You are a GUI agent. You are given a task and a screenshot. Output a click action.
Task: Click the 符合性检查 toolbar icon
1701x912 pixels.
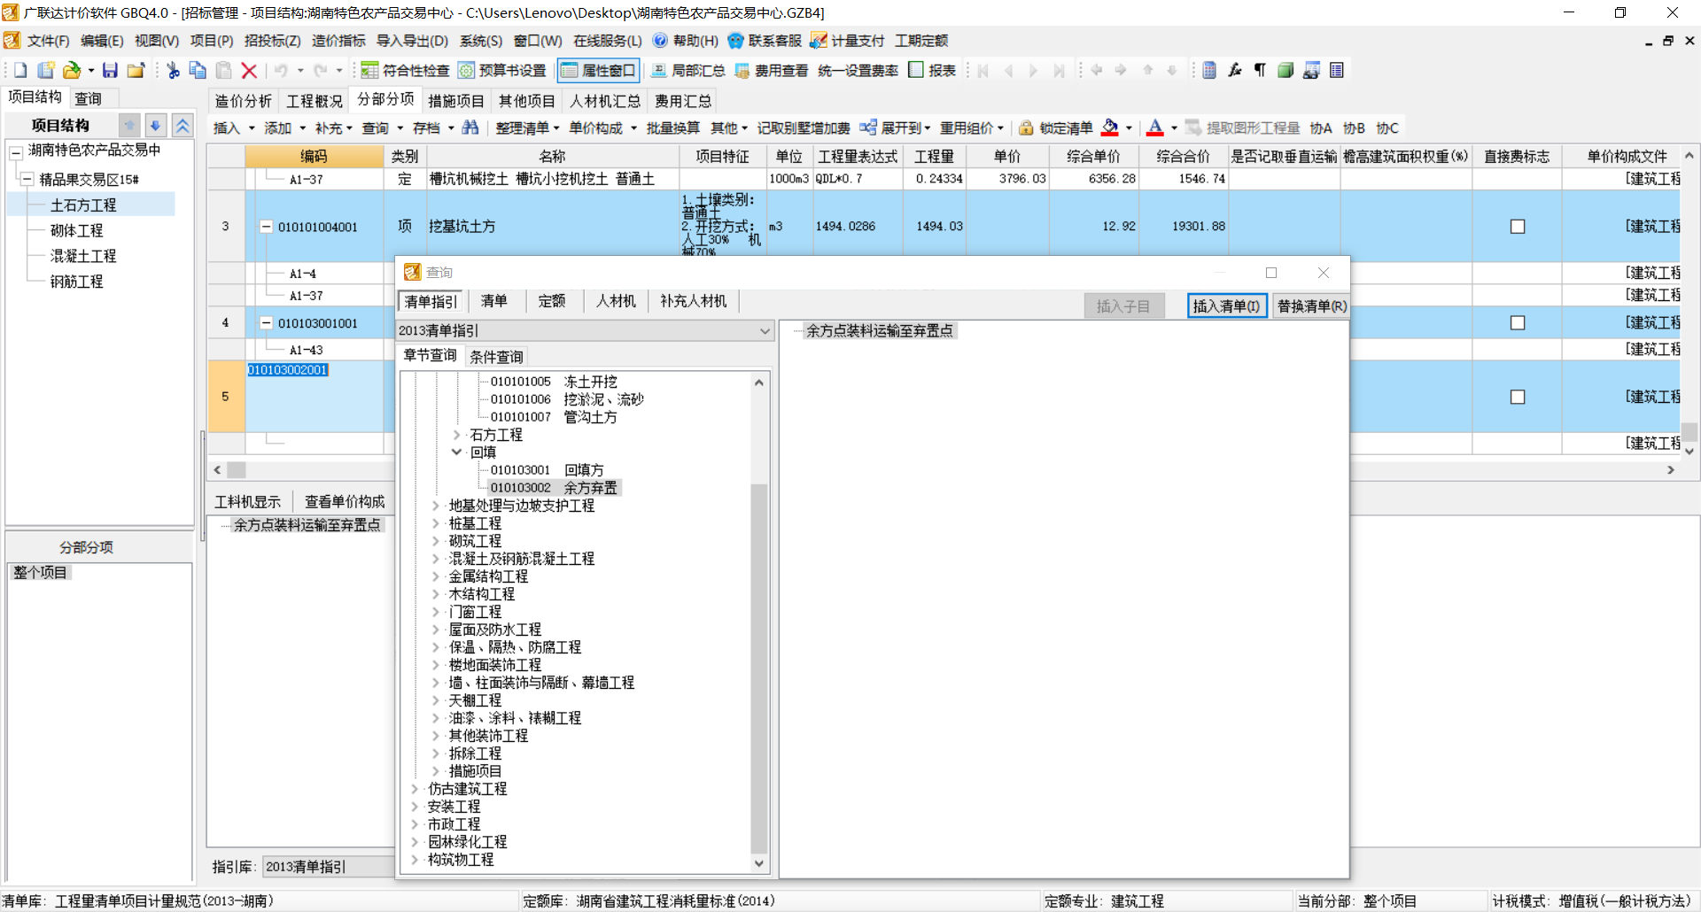click(x=369, y=71)
